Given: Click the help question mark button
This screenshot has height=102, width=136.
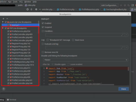Looking at the screenshot, I should point(4,89).
